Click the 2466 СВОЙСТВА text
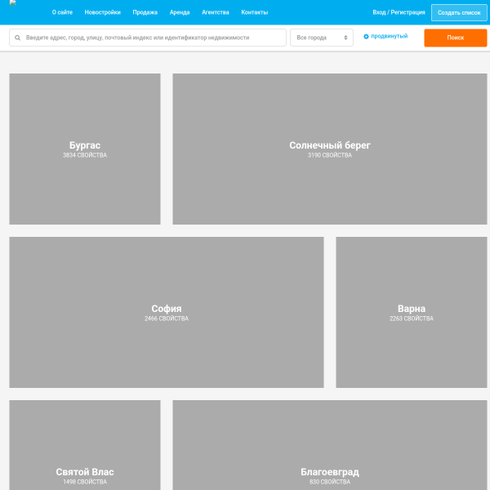The image size is (490, 490). pos(167,318)
